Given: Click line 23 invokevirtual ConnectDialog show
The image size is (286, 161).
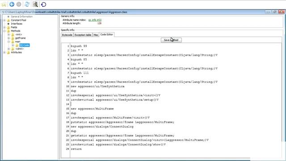Looking at the screenshot, I should (118, 144).
